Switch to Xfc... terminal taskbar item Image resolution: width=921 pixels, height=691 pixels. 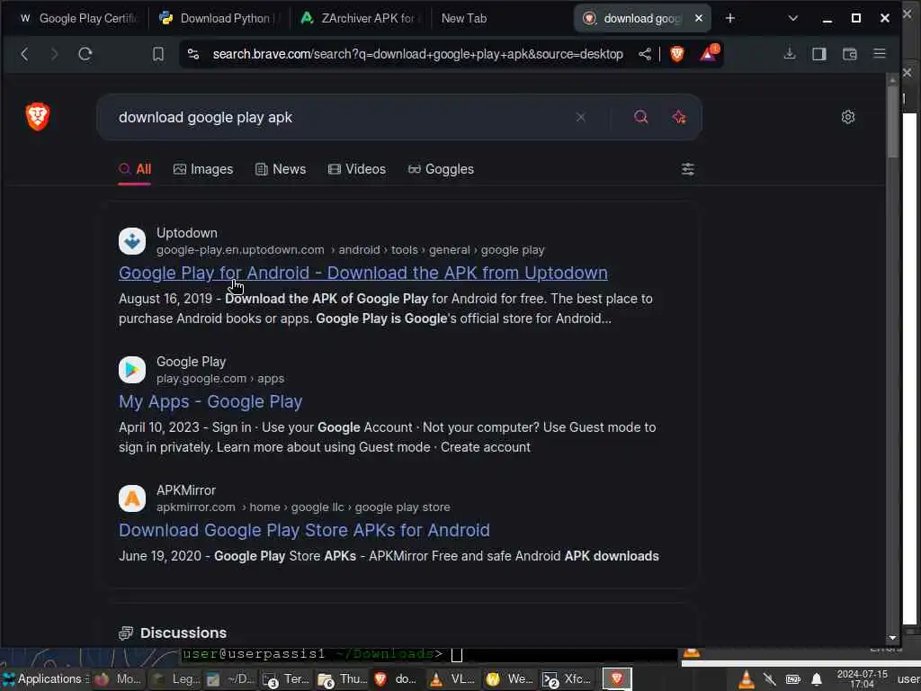click(567, 679)
